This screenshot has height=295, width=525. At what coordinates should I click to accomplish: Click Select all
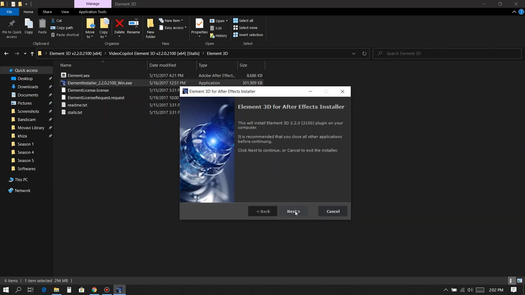click(243, 20)
